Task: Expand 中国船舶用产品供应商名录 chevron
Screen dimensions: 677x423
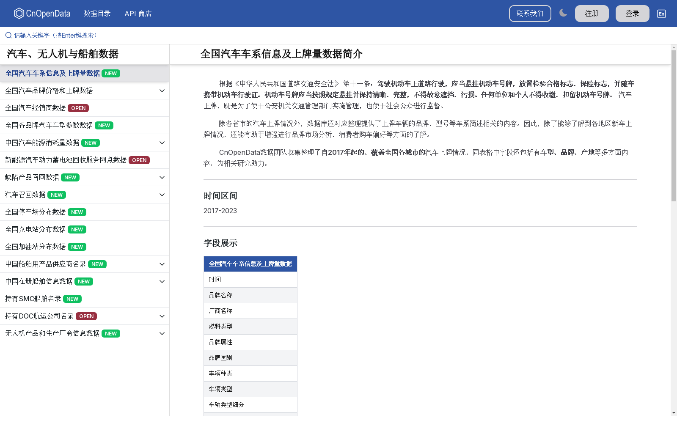Action: [162, 264]
